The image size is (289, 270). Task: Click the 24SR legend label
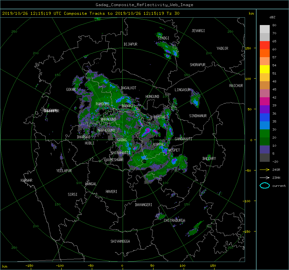pos(276,170)
